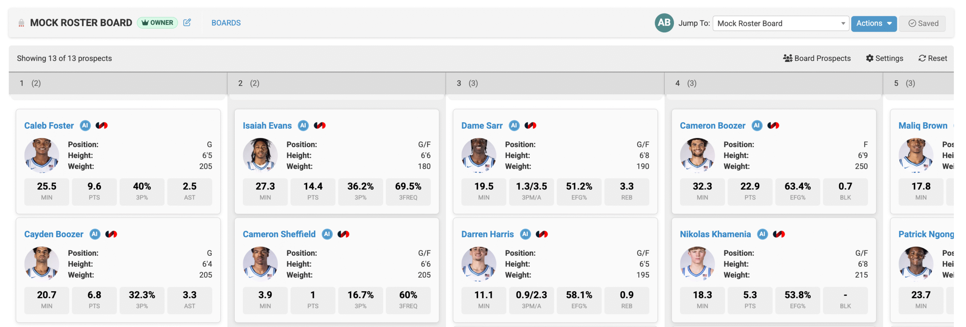Image resolution: width=966 pixels, height=327 pixels.
Task: Open Cameron Sheffield's player profile
Action: point(279,234)
